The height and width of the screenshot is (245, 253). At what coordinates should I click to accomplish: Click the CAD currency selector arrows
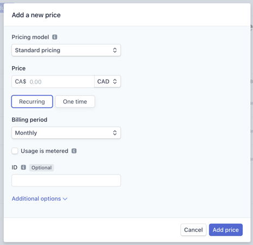click(x=115, y=81)
